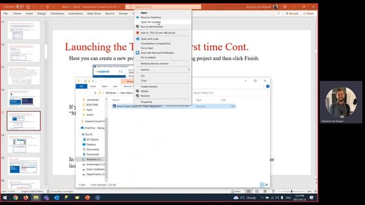Screen dimensions: 365x205
Task: Open Firefox from the taskbar
Action: point(26,198)
